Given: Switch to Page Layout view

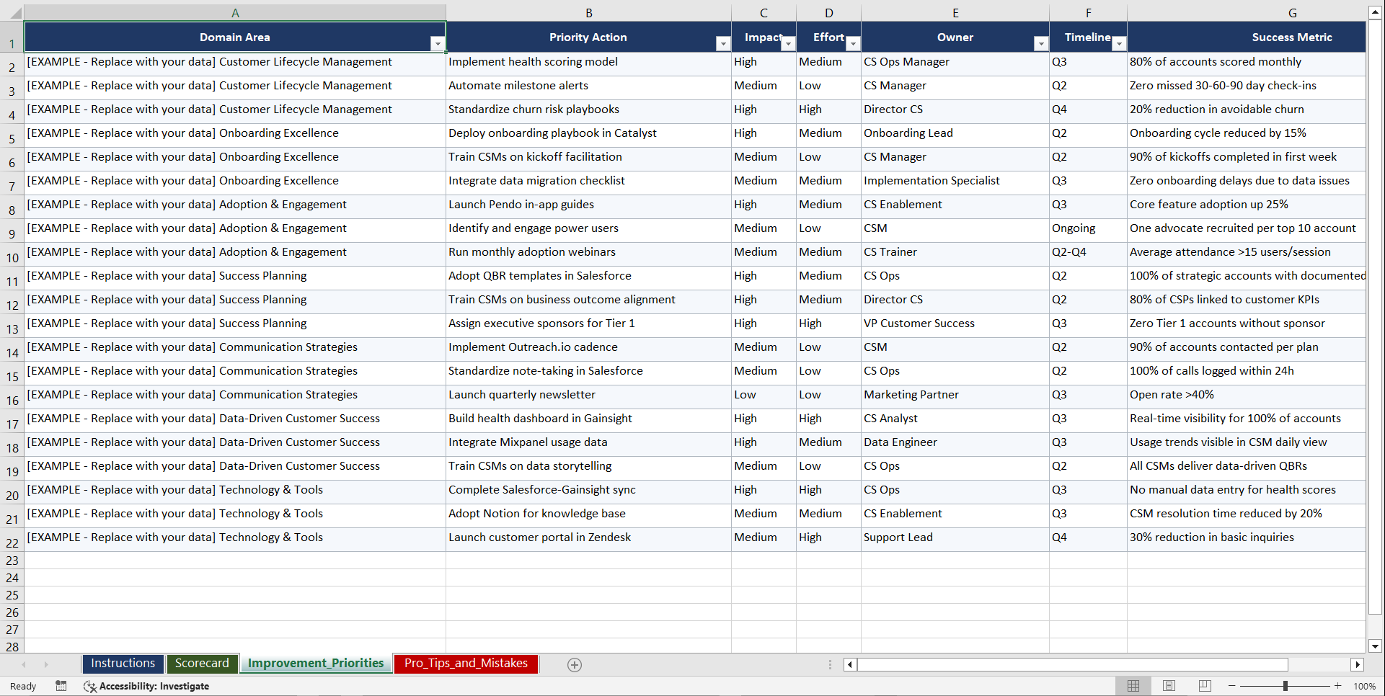Looking at the screenshot, I should pos(1169,686).
